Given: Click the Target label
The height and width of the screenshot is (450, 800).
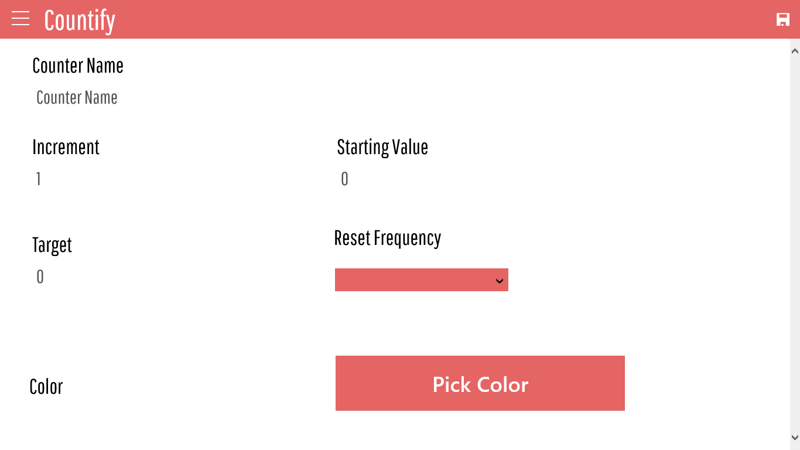Looking at the screenshot, I should [52, 245].
